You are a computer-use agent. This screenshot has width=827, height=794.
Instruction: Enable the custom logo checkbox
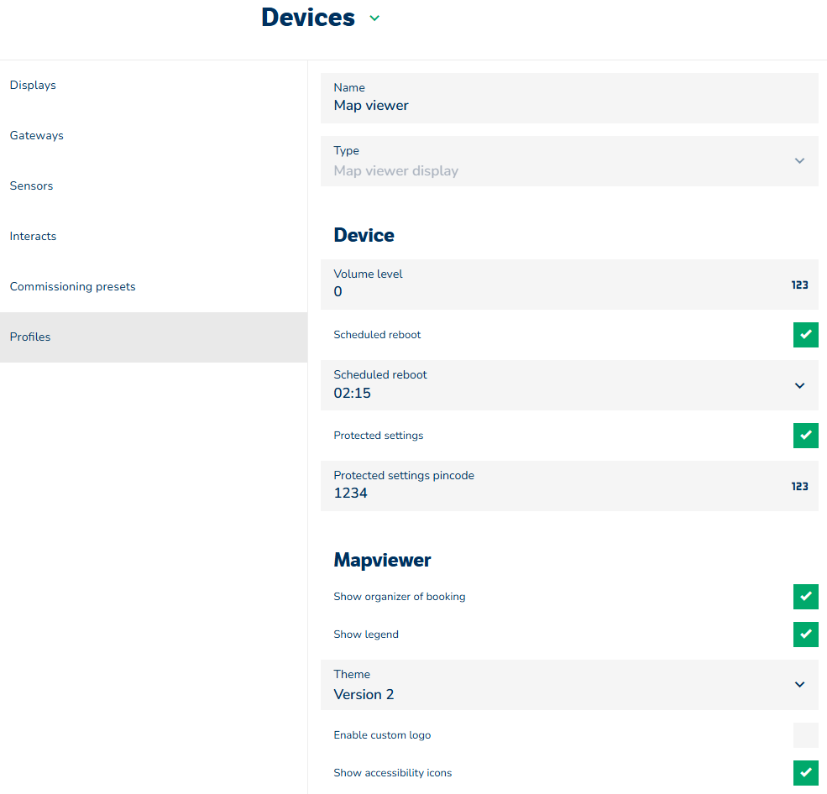tap(805, 735)
